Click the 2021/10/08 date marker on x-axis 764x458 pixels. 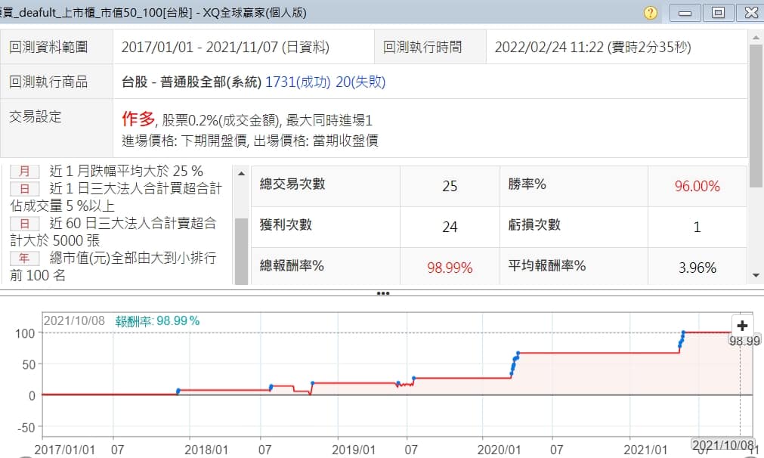(722, 445)
